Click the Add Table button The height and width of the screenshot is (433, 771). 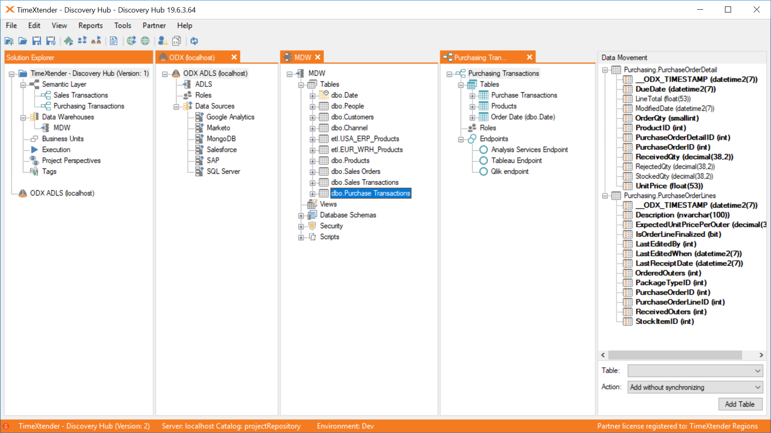[740, 404]
